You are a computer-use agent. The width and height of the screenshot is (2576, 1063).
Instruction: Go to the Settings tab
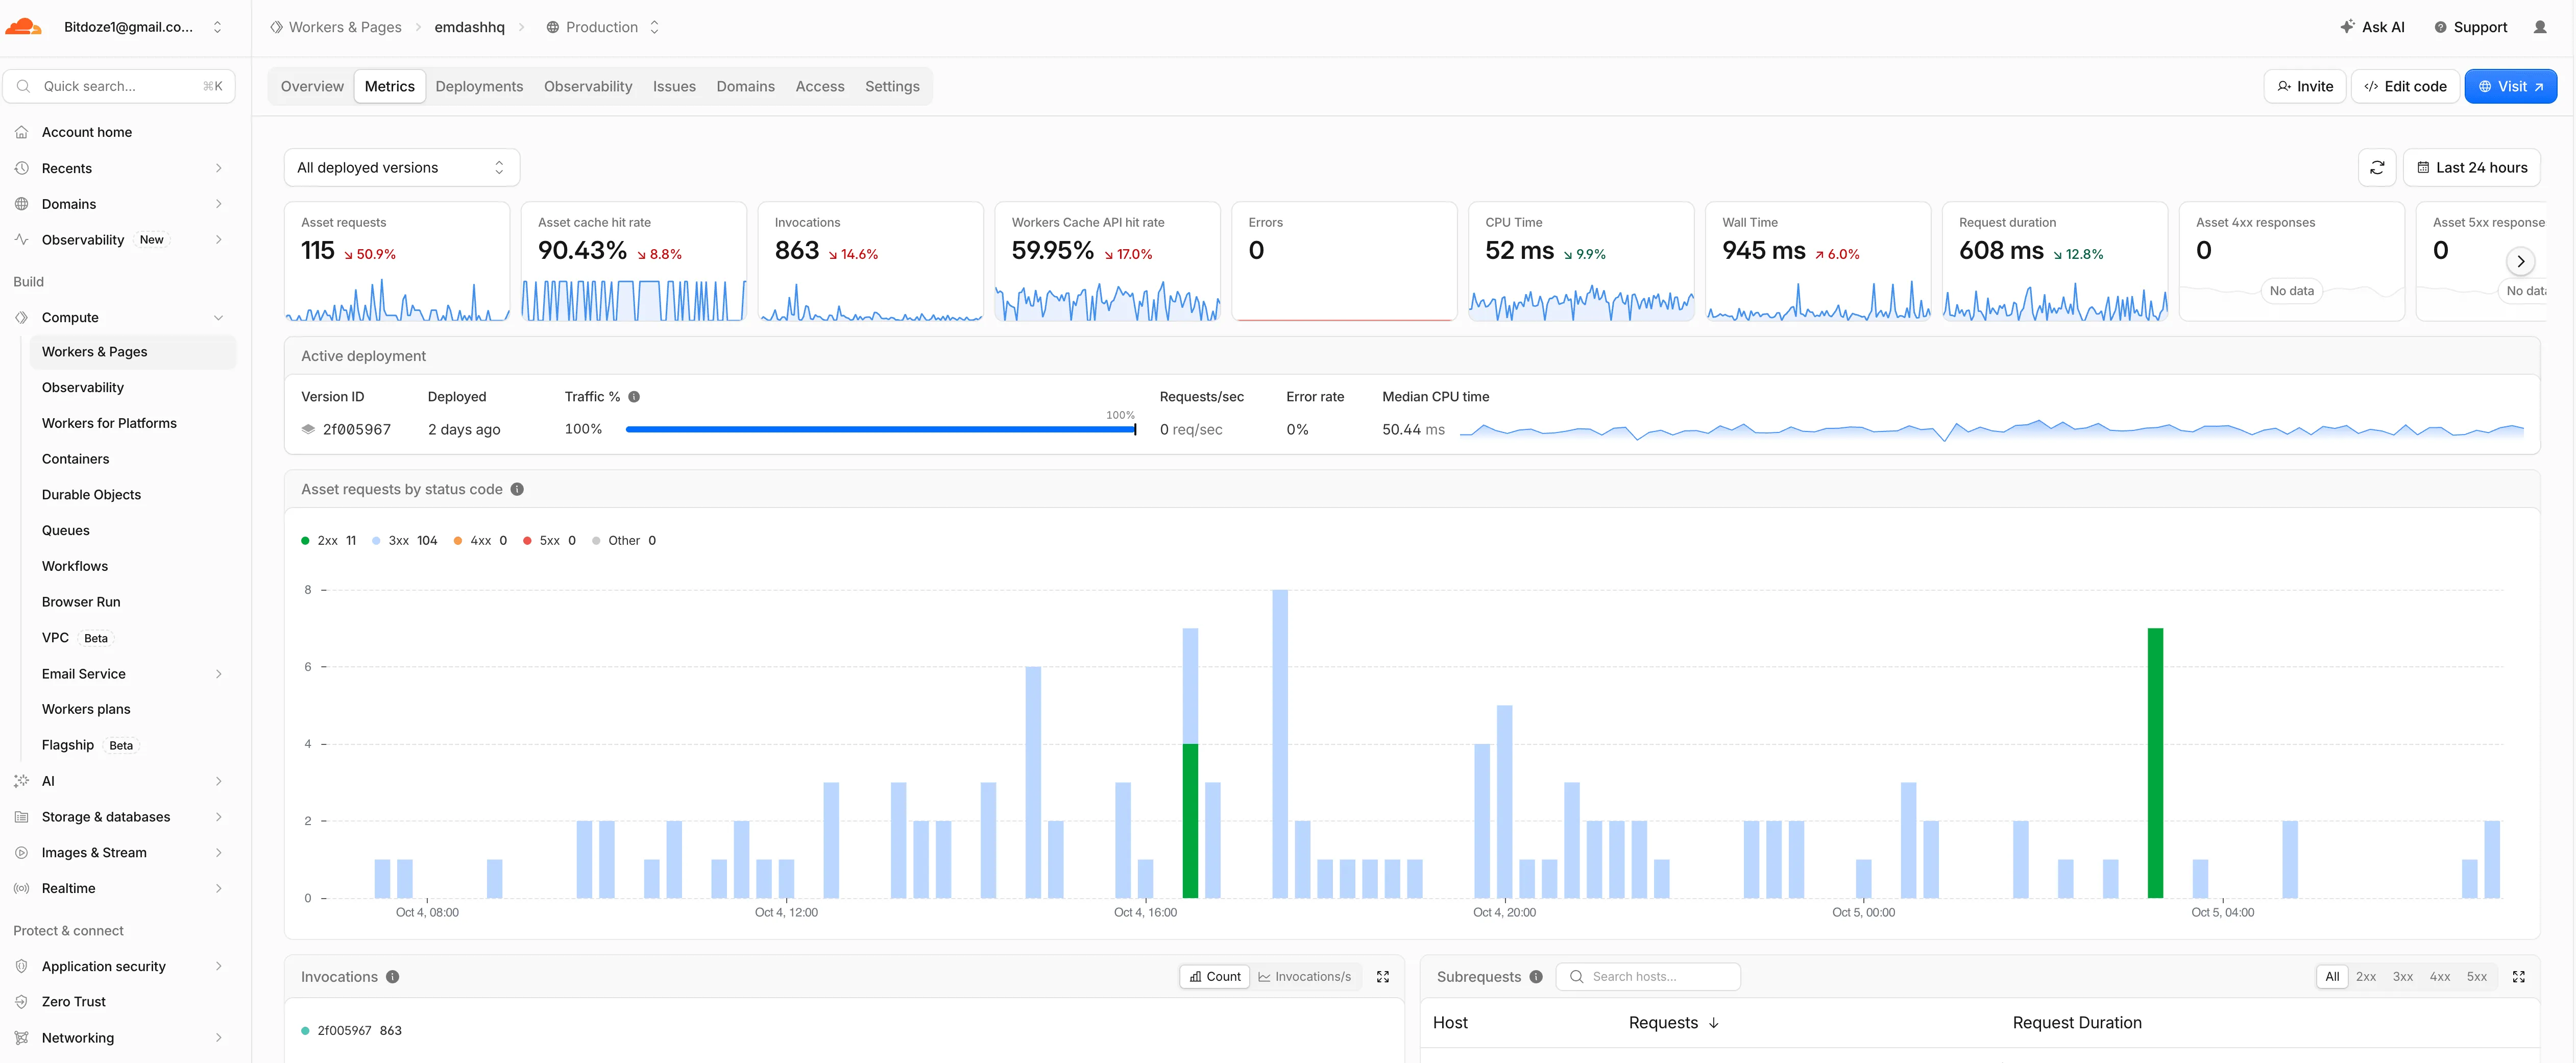[x=892, y=87]
